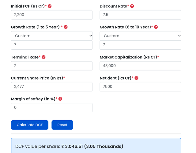Click the Discount Rate field showing 7.5
The image size is (196, 153).
[140, 15]
